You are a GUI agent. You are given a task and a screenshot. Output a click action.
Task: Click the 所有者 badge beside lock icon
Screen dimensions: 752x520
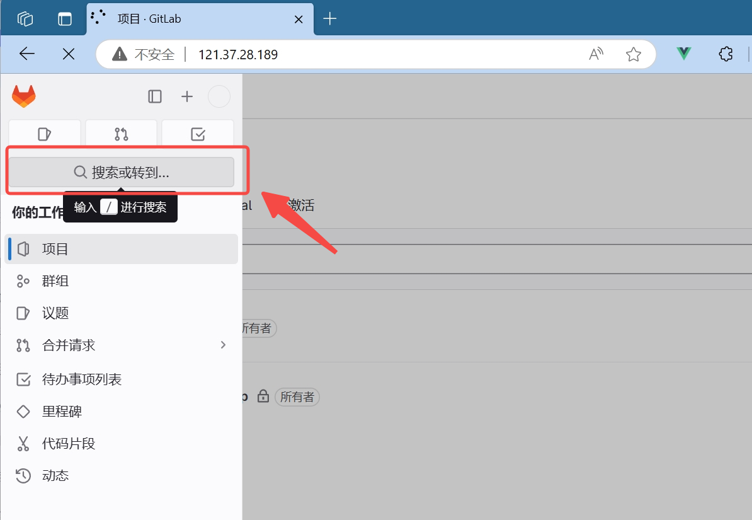click(297, 397)
